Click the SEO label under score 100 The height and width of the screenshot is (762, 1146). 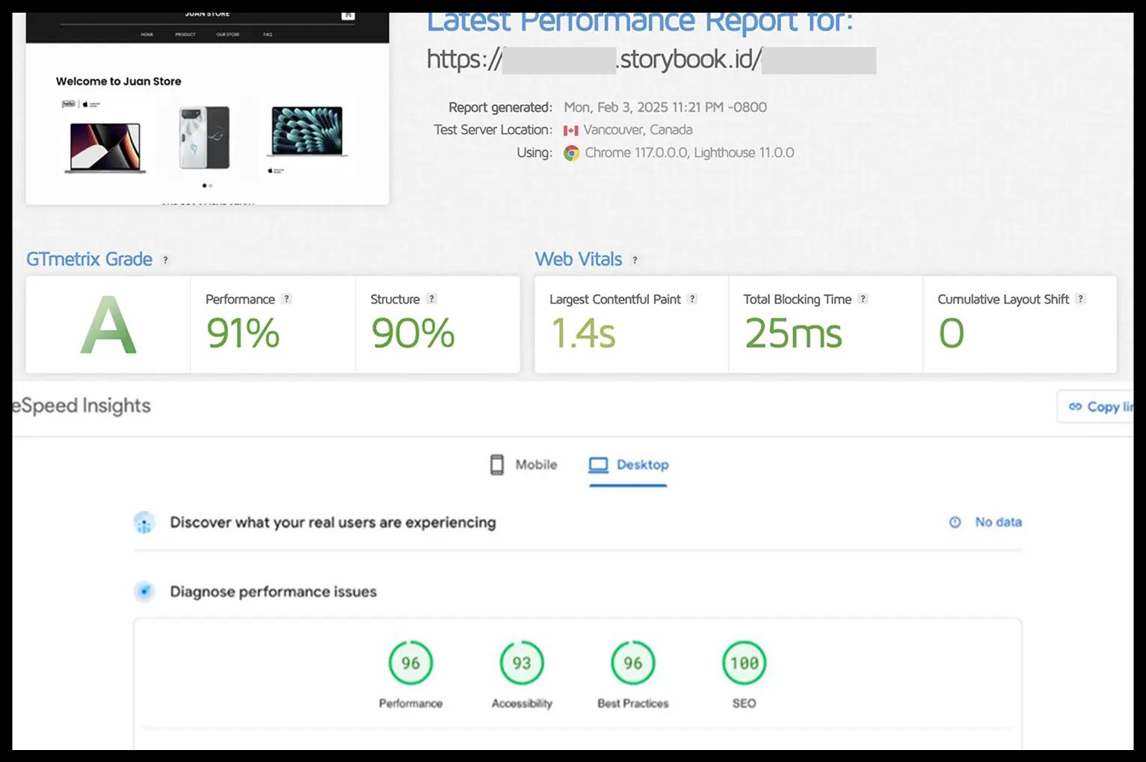click(x=745, y=704)
